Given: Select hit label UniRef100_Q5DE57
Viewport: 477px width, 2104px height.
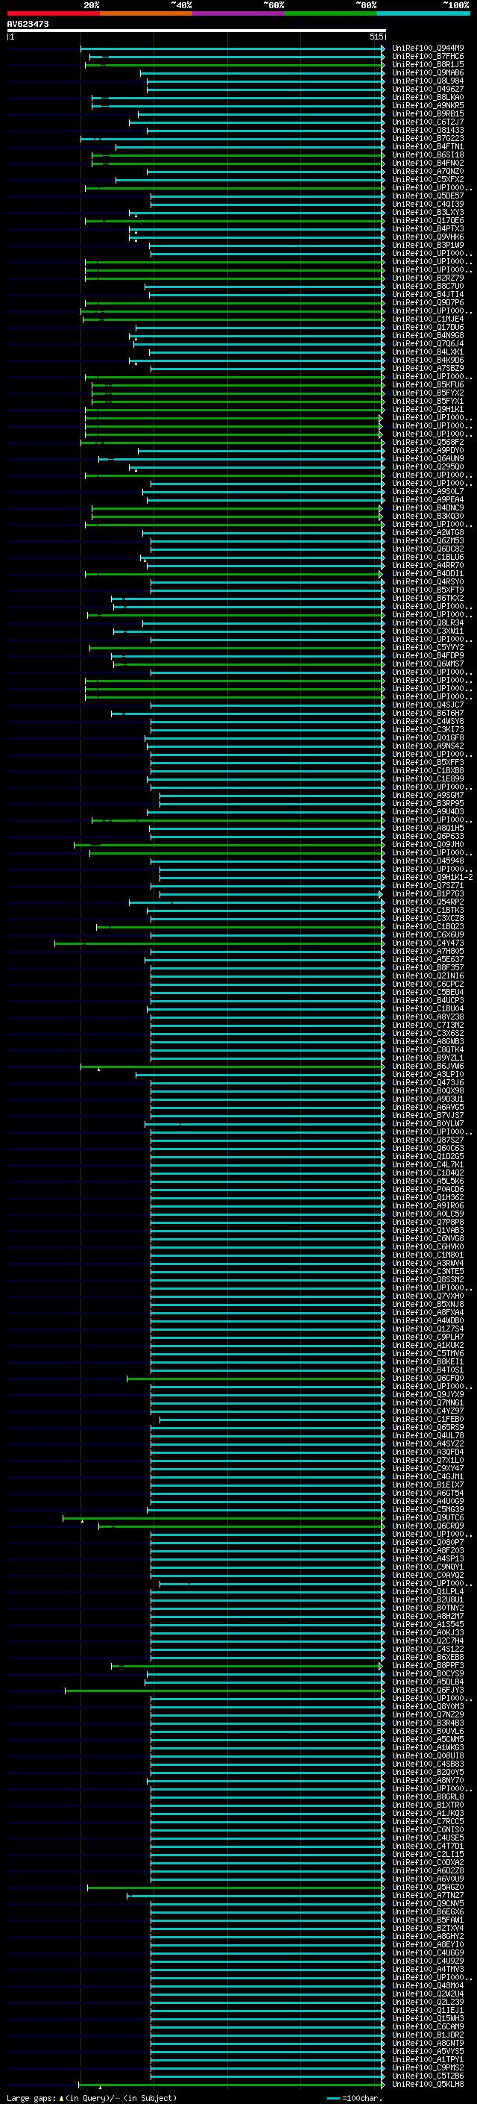Looking at the screenshot, I should pyautogui.click(x=428, y=196).
